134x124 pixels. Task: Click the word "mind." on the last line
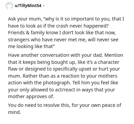pos(14,112)
